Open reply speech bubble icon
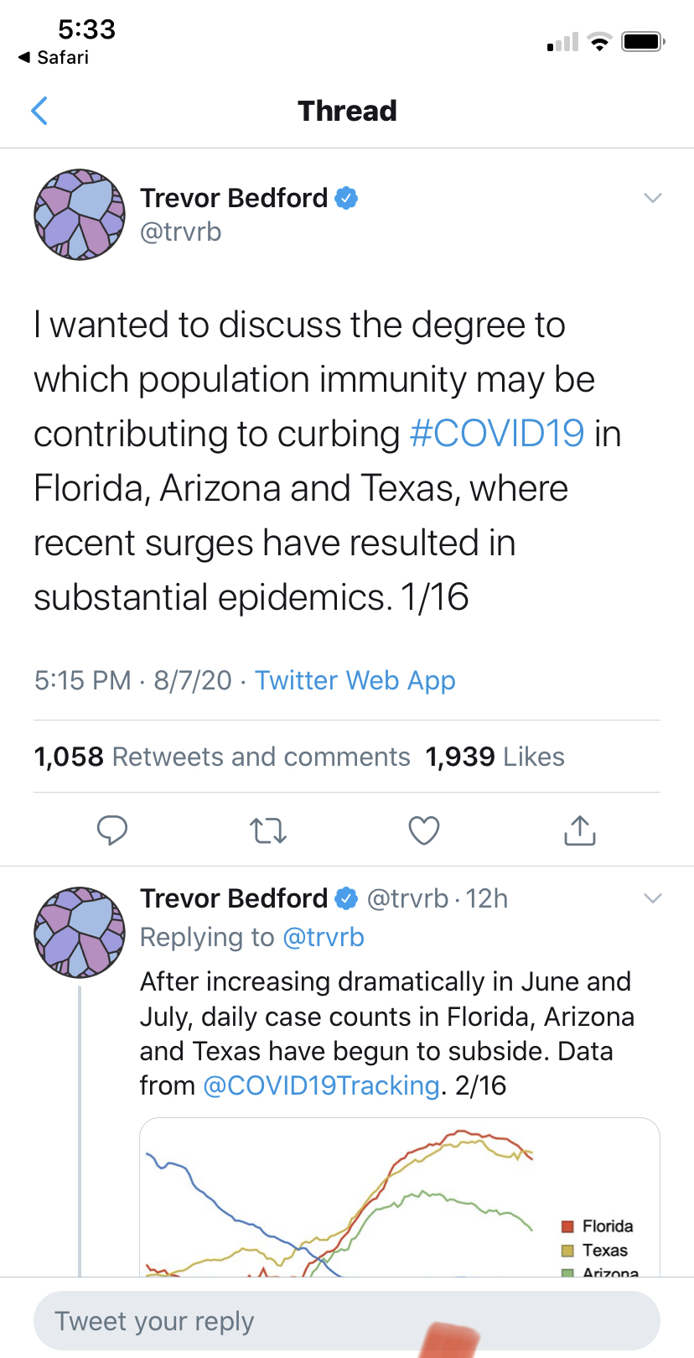The height and width of the screenshot is (1358, 694). point(112,830)
